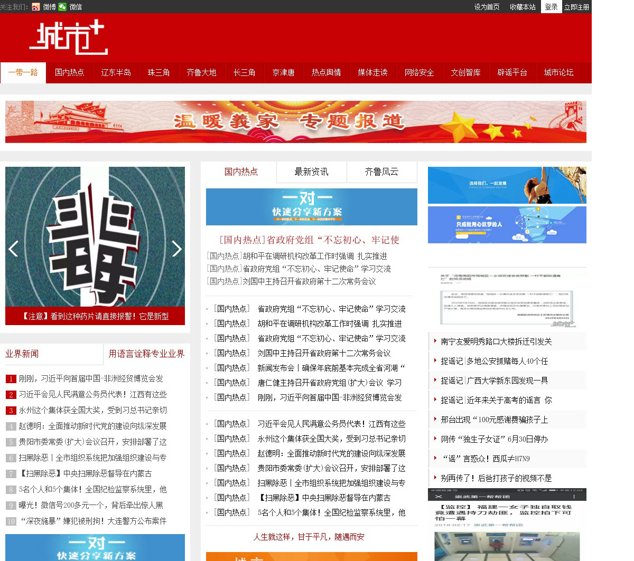Click the 一对一 快速分享新方案 center banner
634x561 pixels.
tap(312, 207)
